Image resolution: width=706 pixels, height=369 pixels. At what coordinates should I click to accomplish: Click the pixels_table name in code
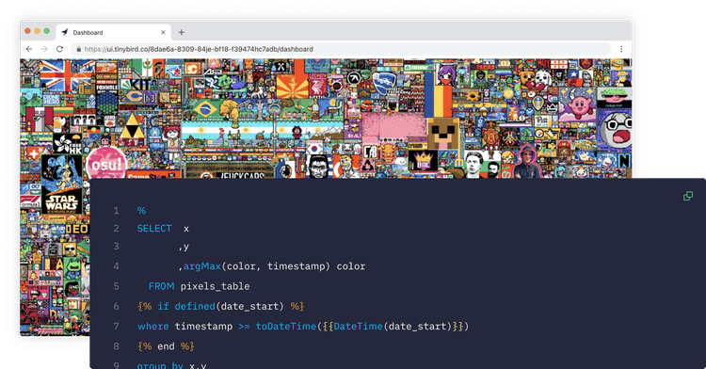tap(215, 286)
